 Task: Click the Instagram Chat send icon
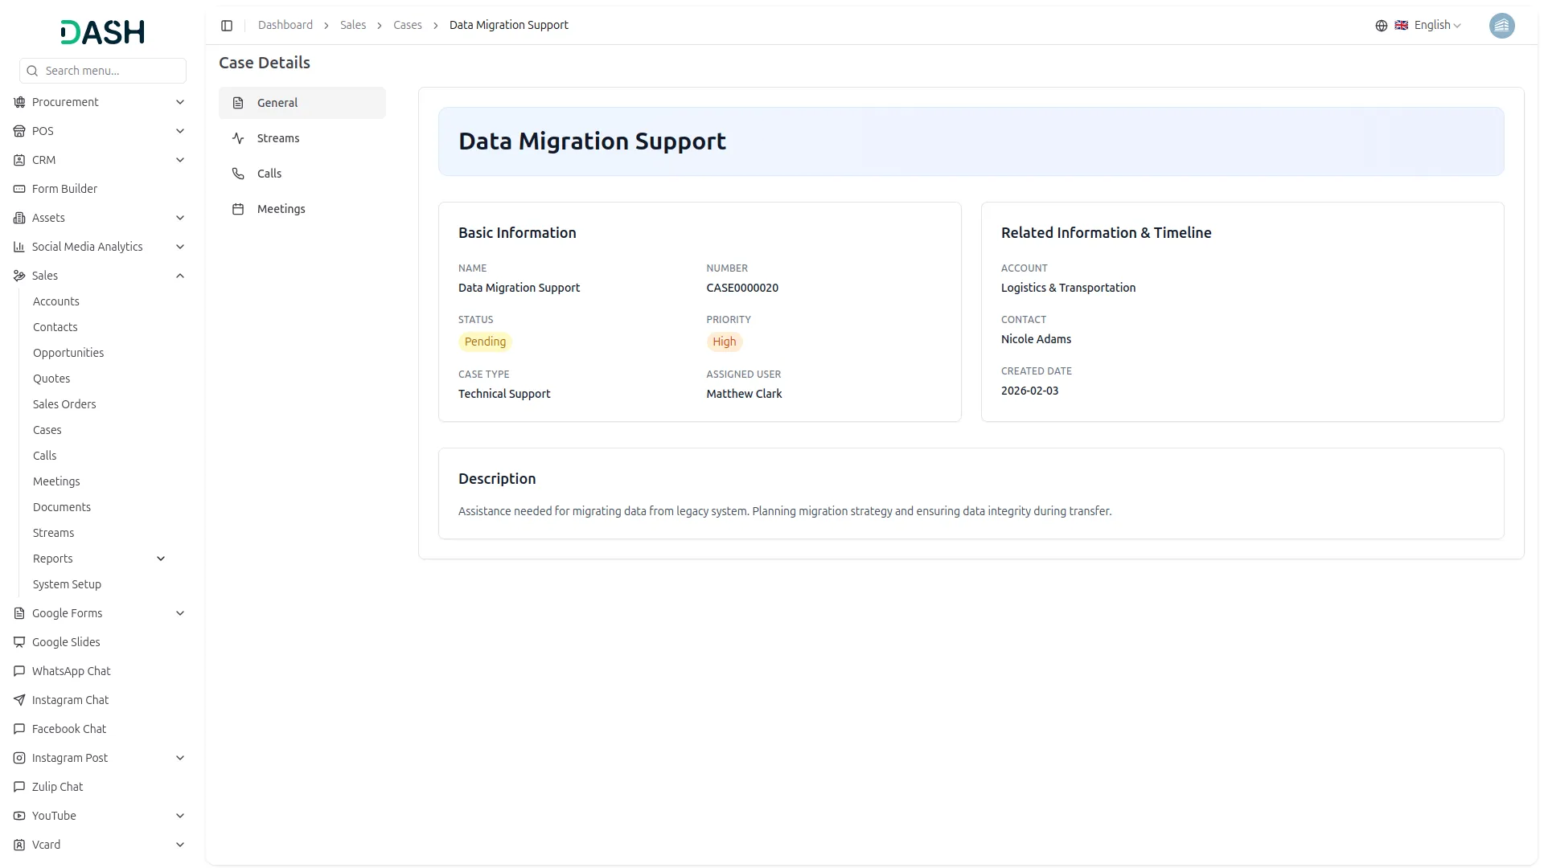coord(19,700)
